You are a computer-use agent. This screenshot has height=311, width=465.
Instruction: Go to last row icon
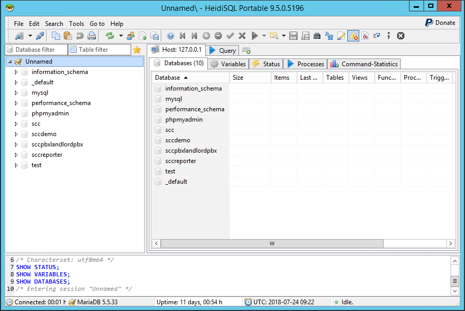(x=194, y=36)
